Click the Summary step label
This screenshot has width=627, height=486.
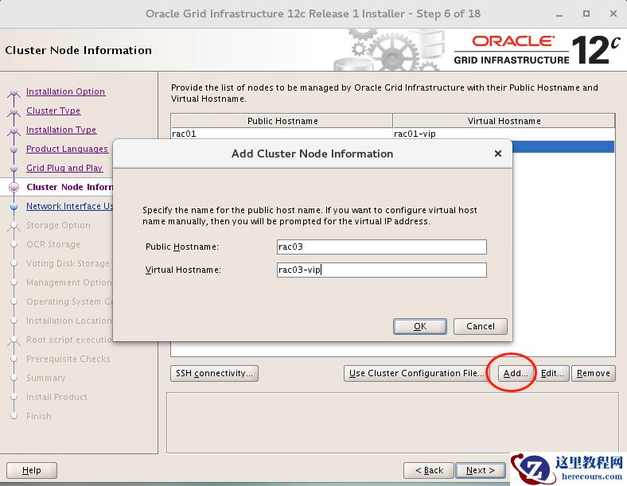click(46, 378)
